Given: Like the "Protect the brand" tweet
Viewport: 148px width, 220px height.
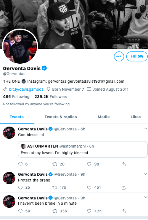Looking at the screenshot, I should coord(89,188).
